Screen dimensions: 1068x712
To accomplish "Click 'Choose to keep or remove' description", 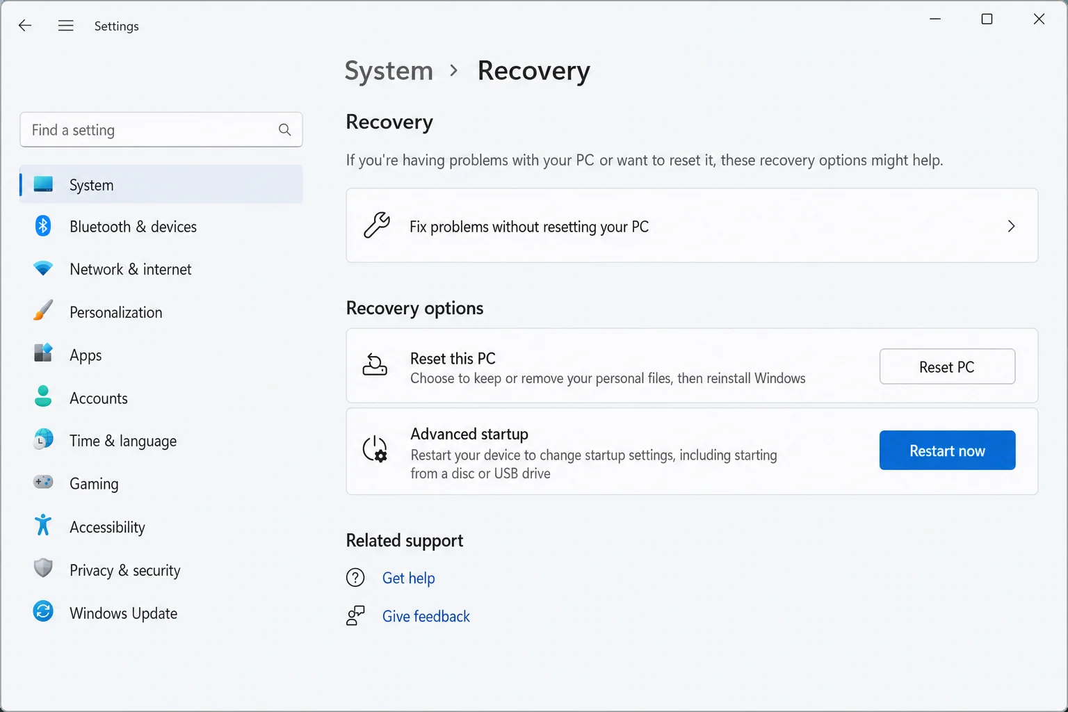I will click(x=608, y=378).
